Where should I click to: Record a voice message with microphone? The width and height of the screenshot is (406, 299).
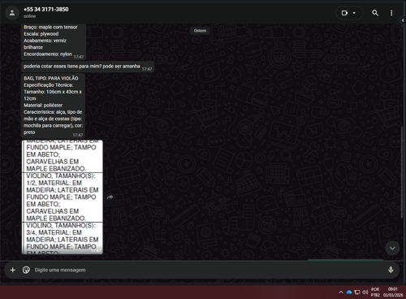(x=391, y=270)
